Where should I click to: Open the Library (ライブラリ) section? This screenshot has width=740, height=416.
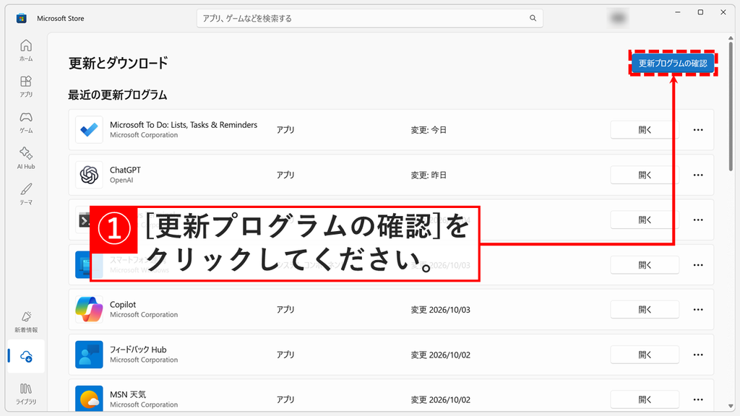(26, 394)
